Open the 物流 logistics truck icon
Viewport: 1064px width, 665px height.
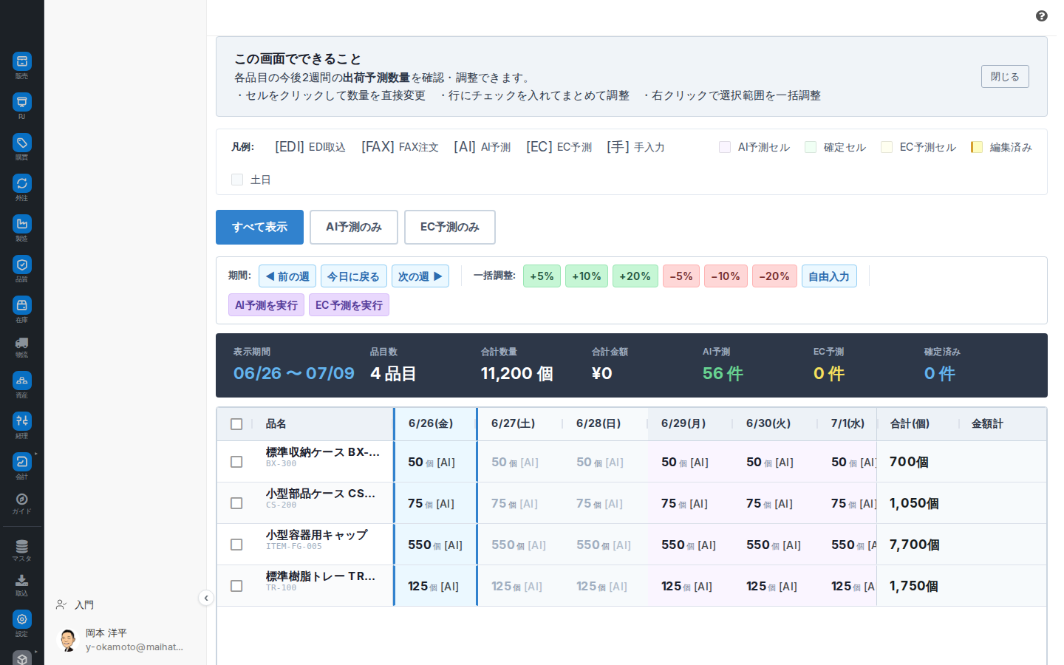tap(22, 343)
